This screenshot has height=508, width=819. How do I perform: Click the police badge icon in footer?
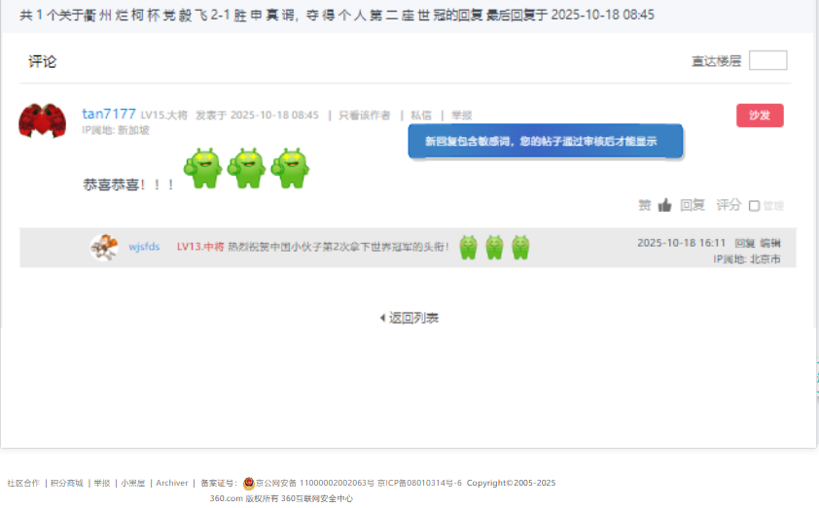(249, 483)
